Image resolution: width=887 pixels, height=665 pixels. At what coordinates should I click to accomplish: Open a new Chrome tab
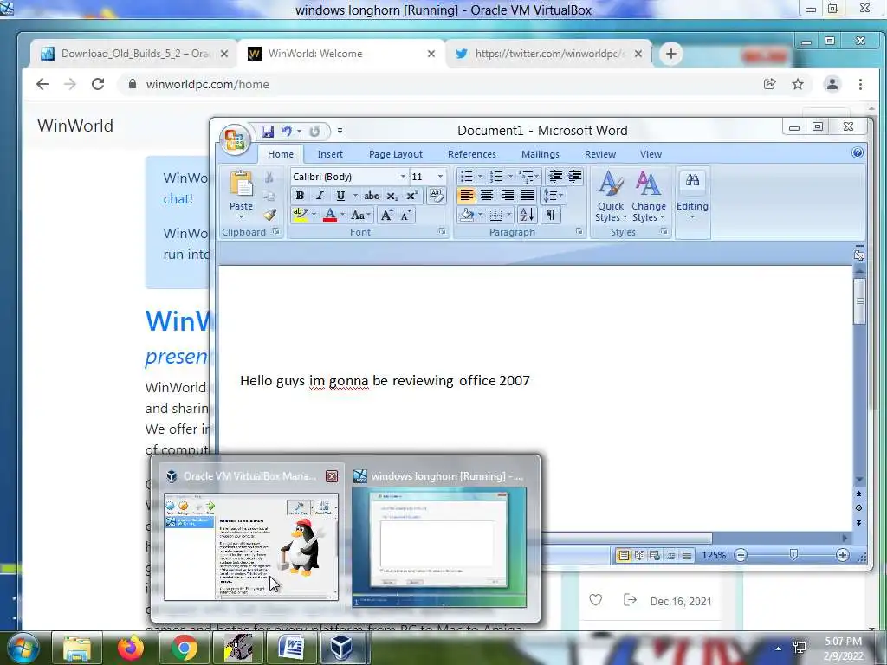tap(671, 54)
